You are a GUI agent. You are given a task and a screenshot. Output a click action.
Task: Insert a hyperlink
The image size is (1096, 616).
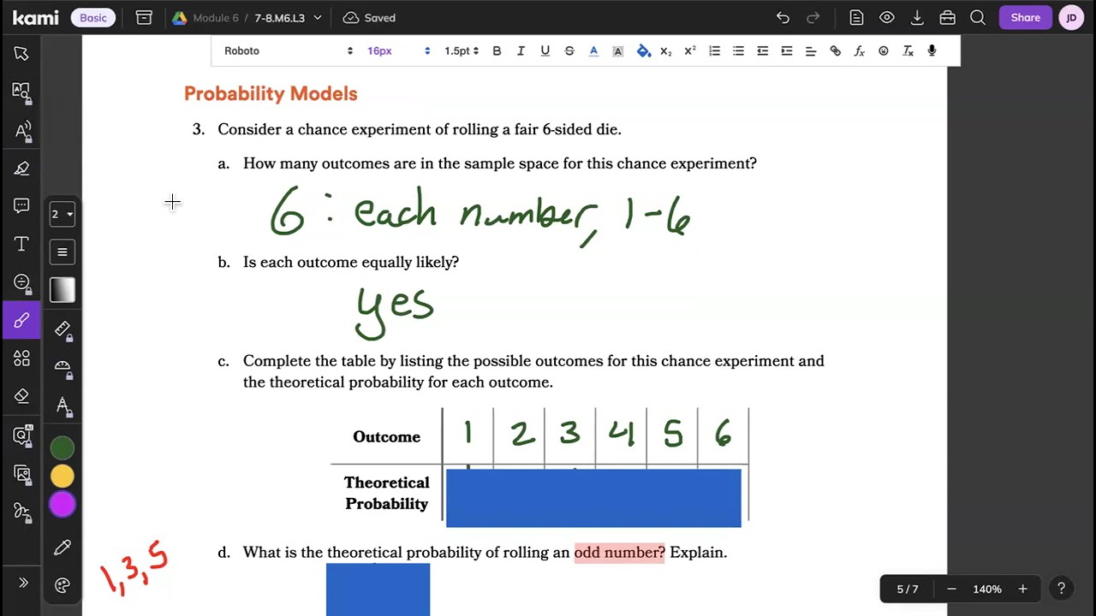click(836, 51)
